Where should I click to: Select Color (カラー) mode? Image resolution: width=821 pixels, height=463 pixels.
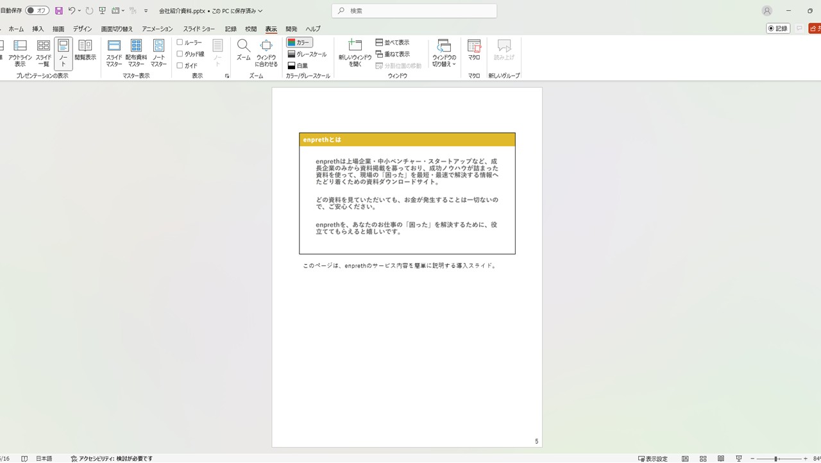(x=300, y=42)
